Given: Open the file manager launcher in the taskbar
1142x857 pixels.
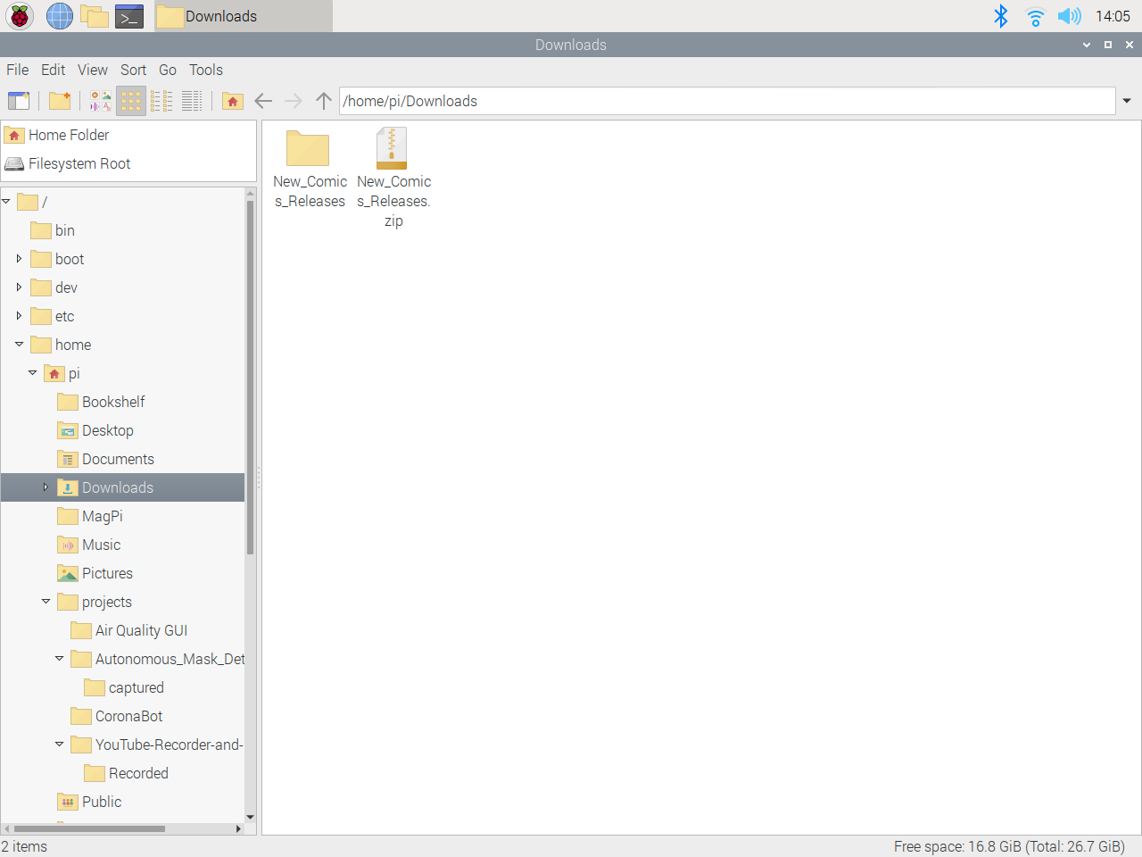Looking at the screenshot, I should point(95,16).
